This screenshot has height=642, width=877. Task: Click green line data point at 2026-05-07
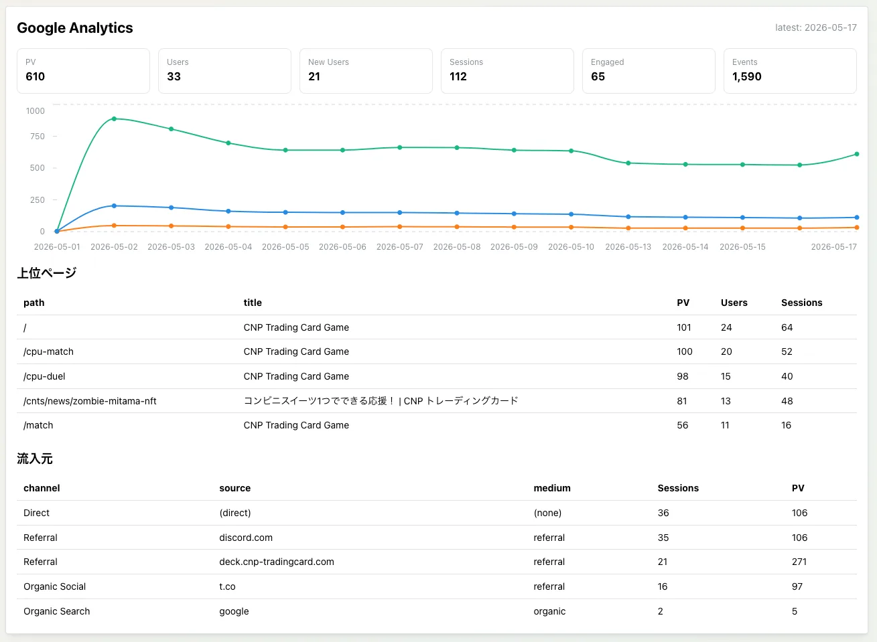tap(400, 147)
